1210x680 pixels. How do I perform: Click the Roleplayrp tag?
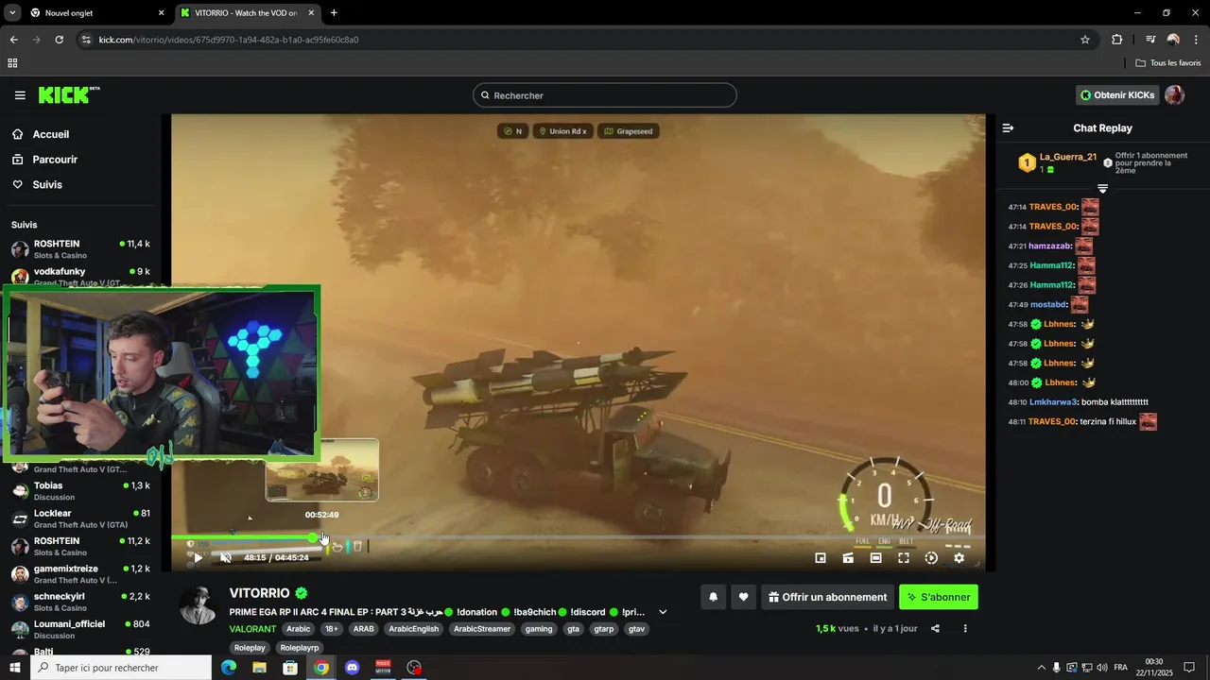(x=300, y=648)
